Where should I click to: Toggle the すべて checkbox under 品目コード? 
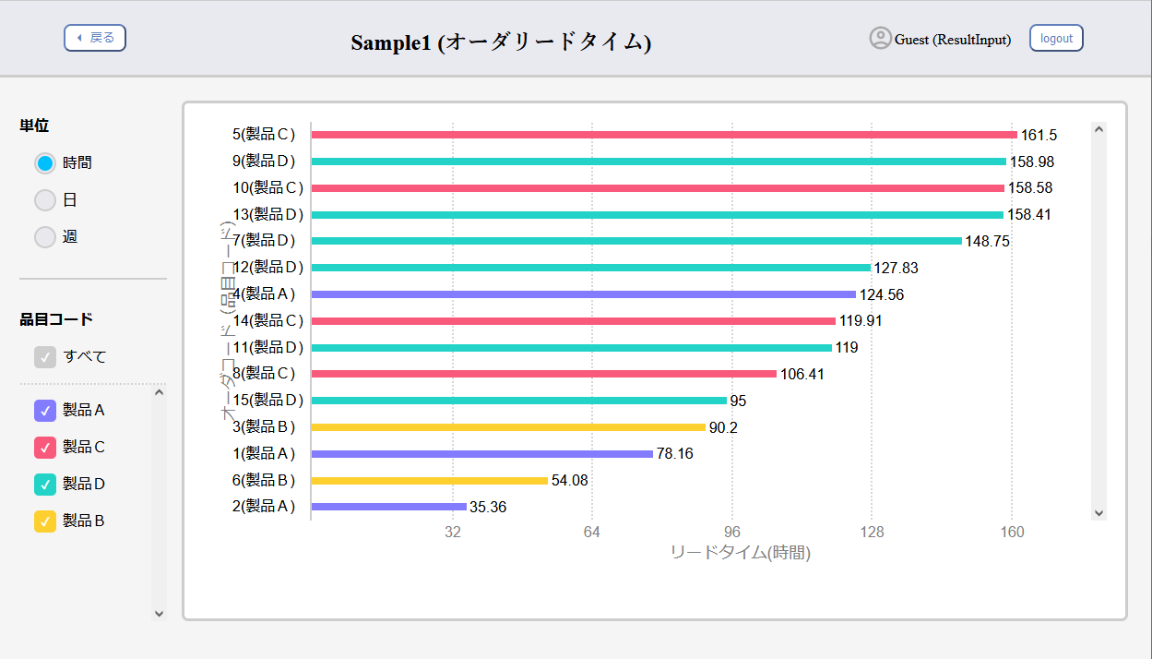44,356
